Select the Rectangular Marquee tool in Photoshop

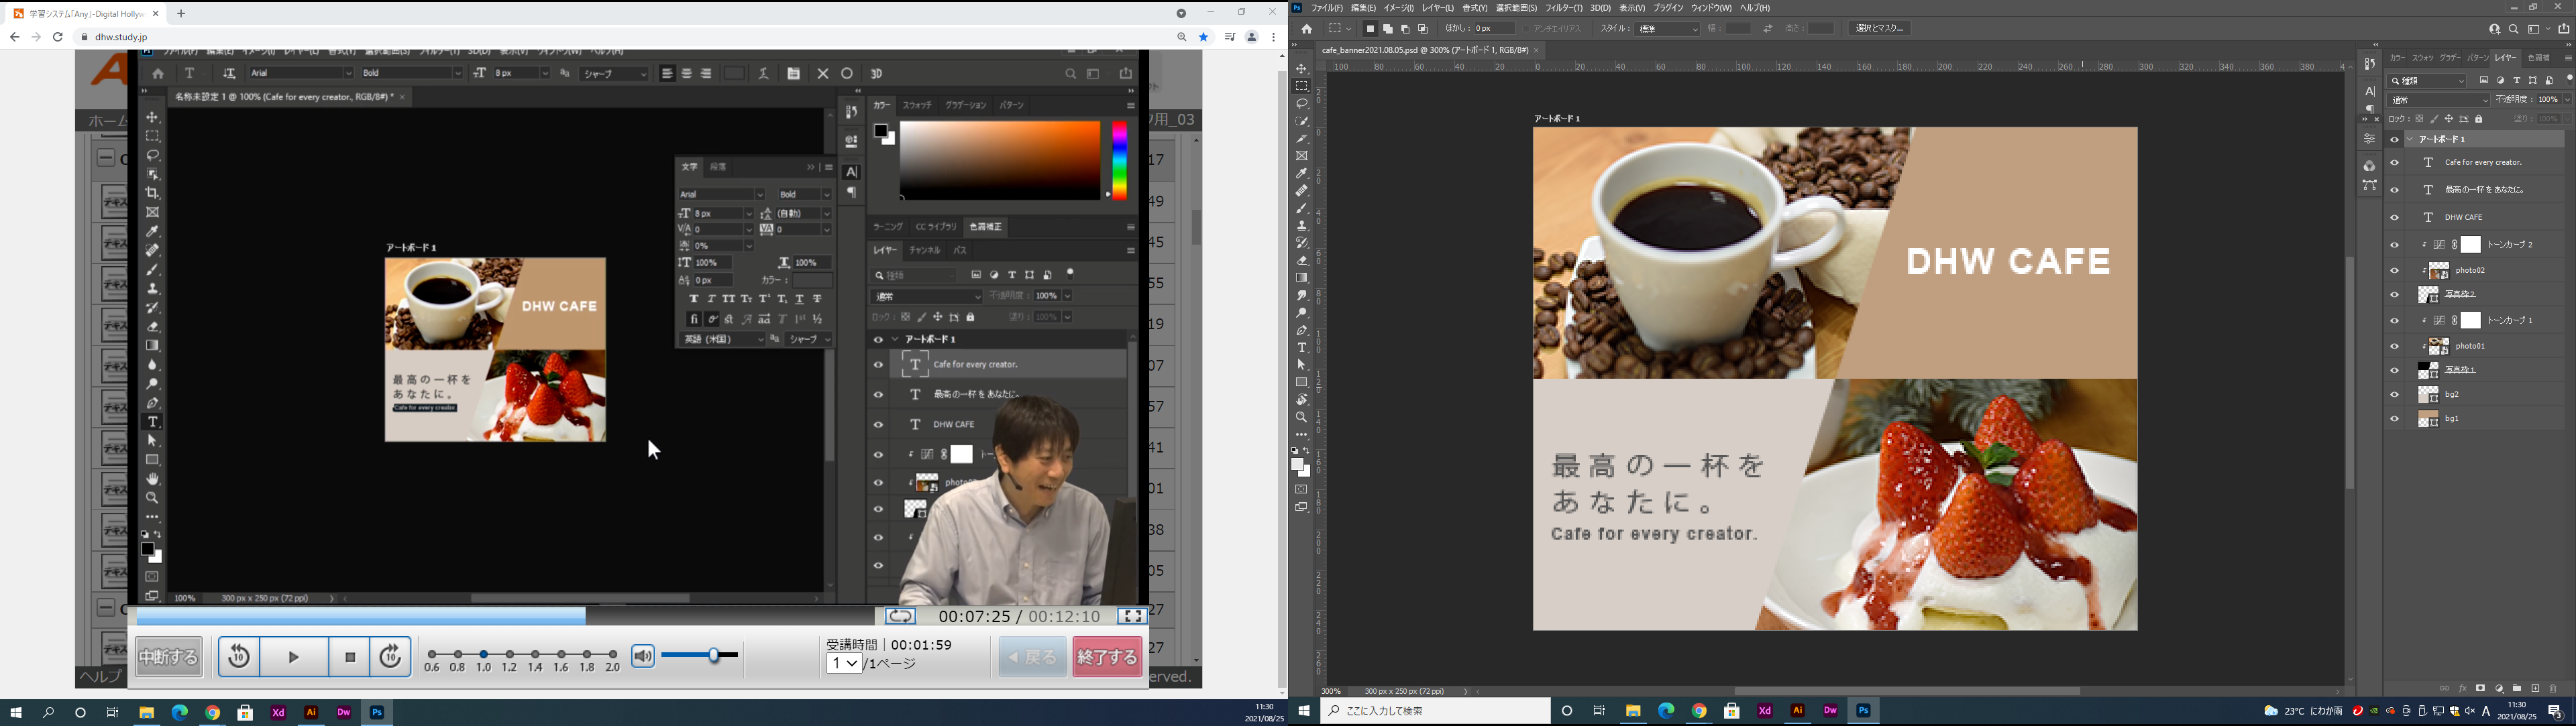(1302, 86)
